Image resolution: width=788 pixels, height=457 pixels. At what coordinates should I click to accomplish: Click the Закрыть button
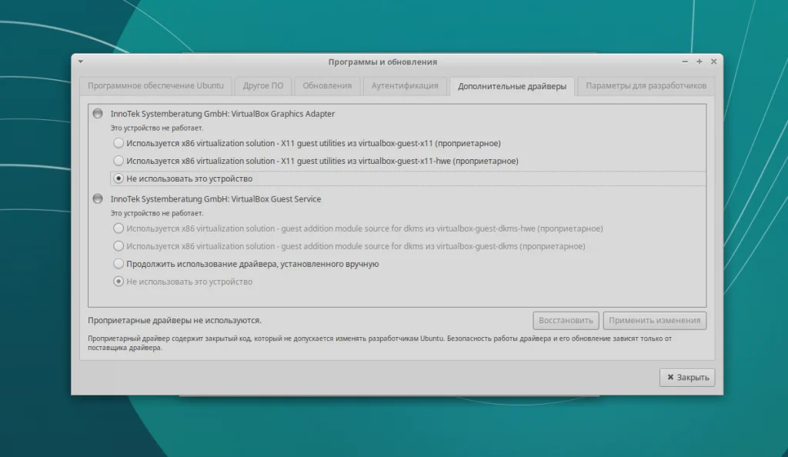(687, 377)
